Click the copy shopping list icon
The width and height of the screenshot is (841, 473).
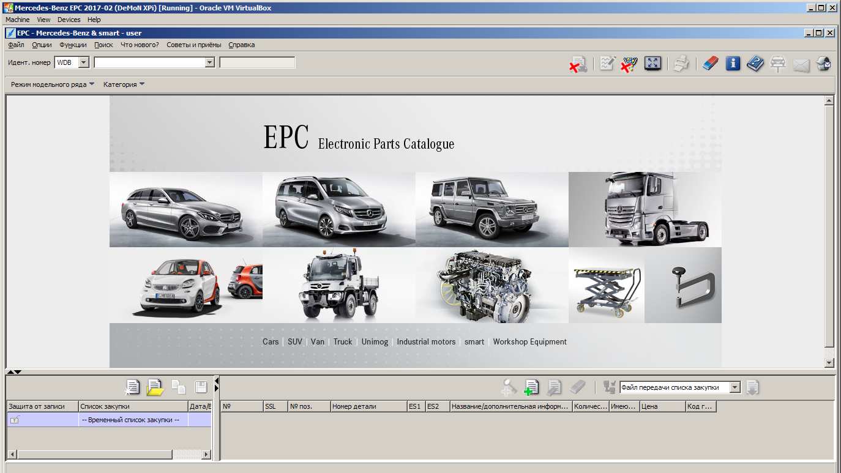[178, 387]
